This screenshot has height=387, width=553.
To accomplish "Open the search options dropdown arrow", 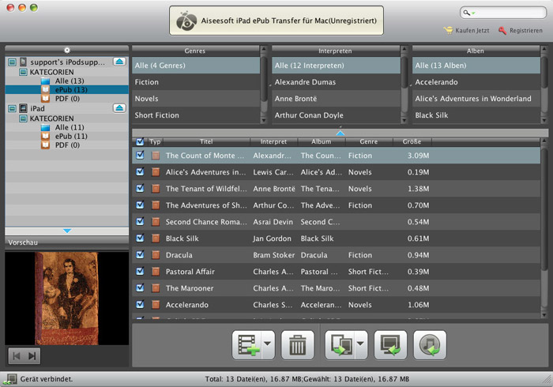I will click(x=473, y=13).
